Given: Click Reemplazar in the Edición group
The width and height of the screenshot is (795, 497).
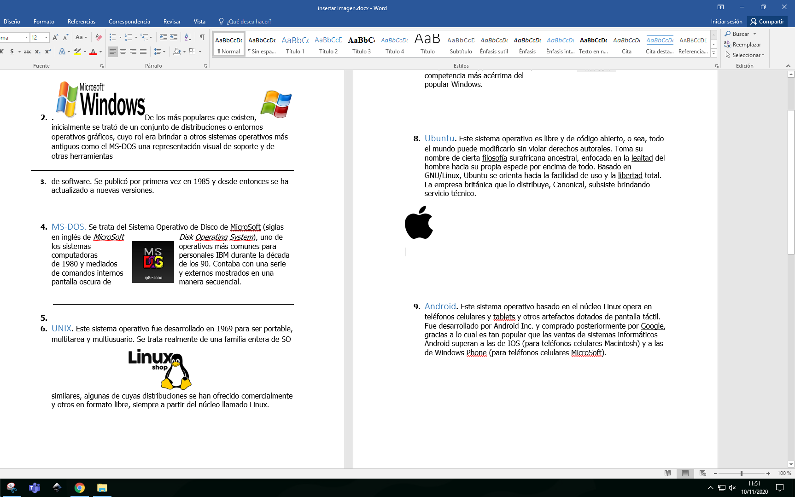Looking at the screenshot, I should click(742, 44).
